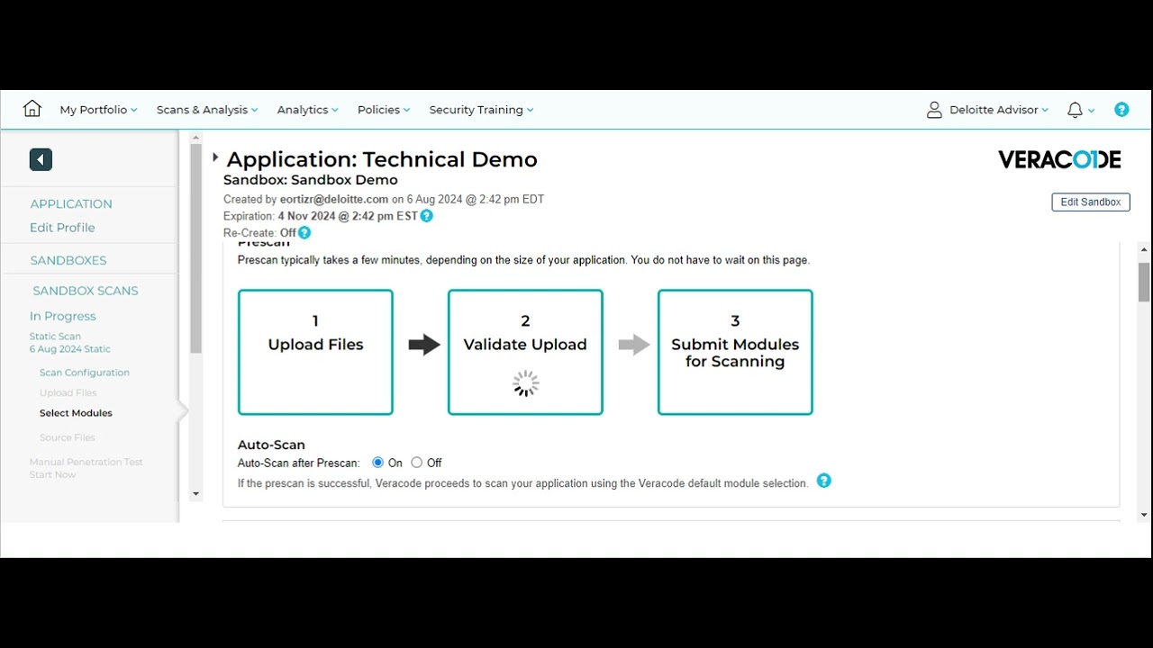
Task: Click In Progress in sidebar
Action: click(x=62, y=316)
